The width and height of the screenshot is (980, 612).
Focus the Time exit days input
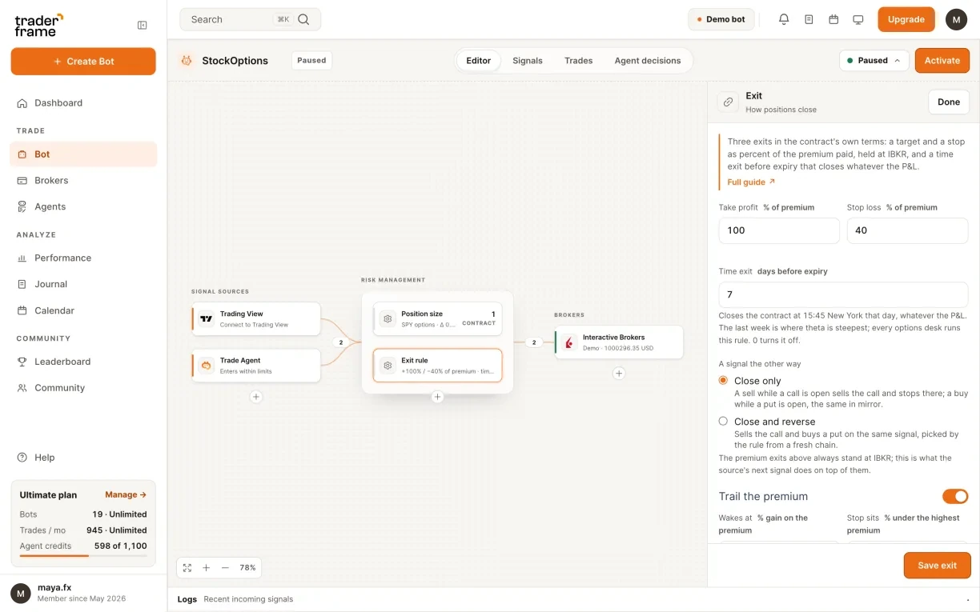pyautogui.click(x=844, y=294)
